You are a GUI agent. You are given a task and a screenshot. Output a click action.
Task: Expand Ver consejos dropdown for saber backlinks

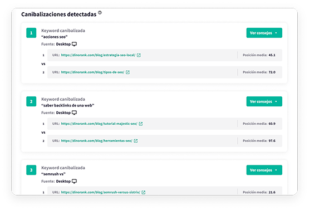coord(264,101)
